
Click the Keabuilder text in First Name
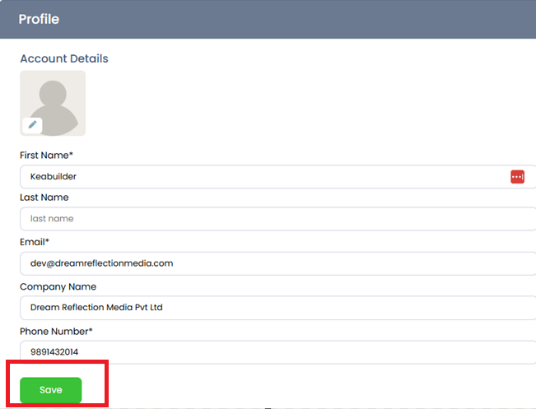tap(54, 176)
